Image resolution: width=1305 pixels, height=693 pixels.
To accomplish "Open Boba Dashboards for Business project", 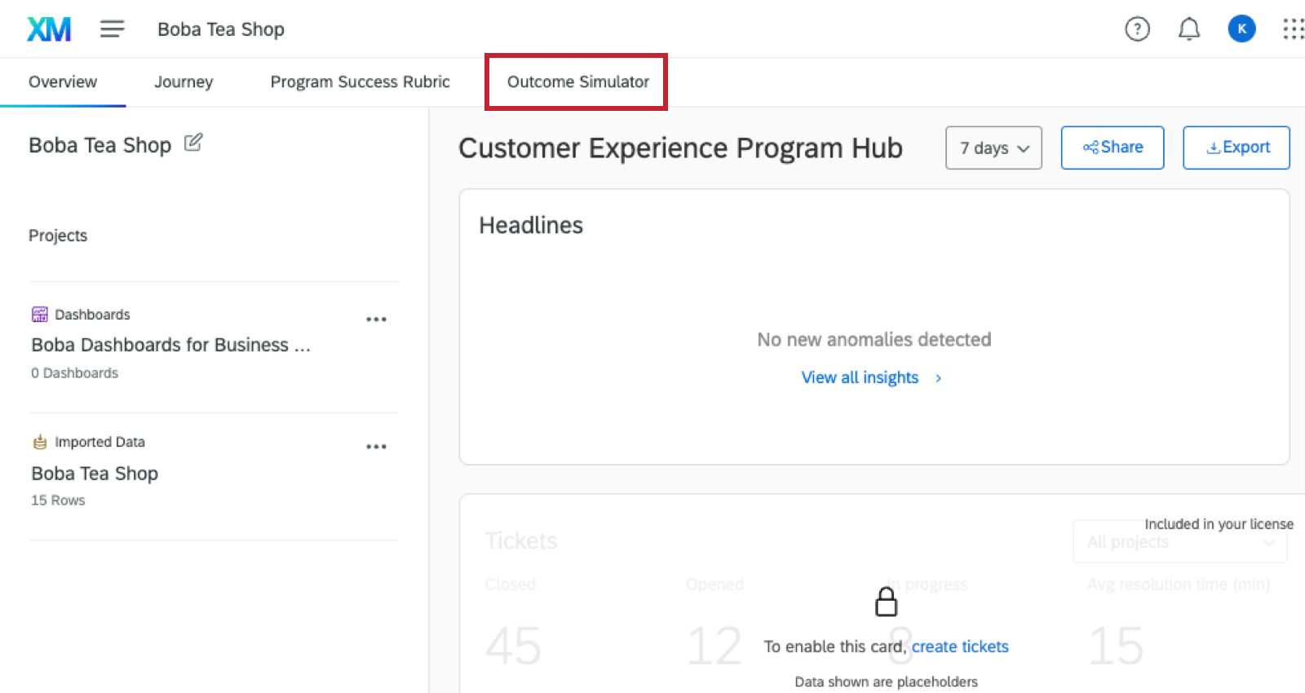I will pos(170,345).
